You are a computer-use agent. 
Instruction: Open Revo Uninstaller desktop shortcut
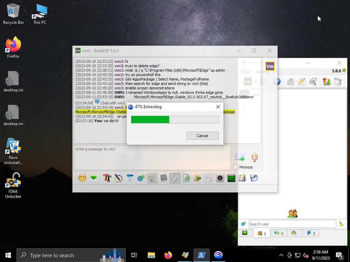(x=13, y=151)
